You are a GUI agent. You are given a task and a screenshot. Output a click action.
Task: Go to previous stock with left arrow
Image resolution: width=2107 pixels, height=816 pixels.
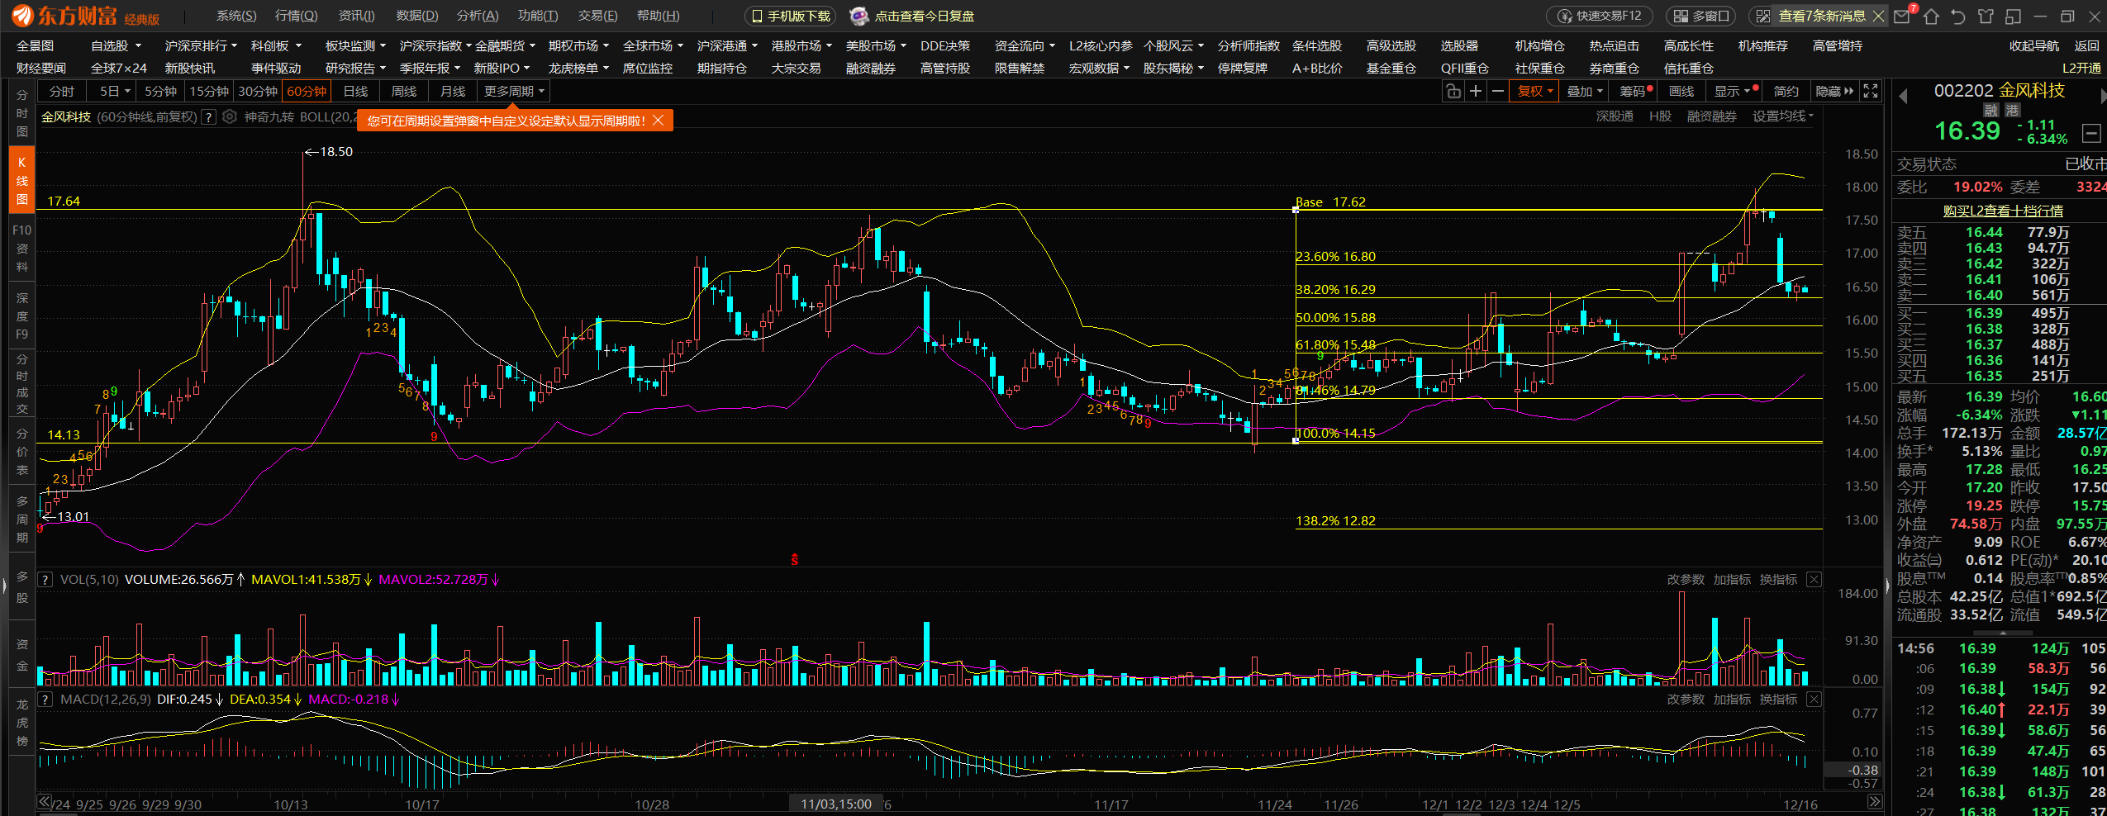1903,97
